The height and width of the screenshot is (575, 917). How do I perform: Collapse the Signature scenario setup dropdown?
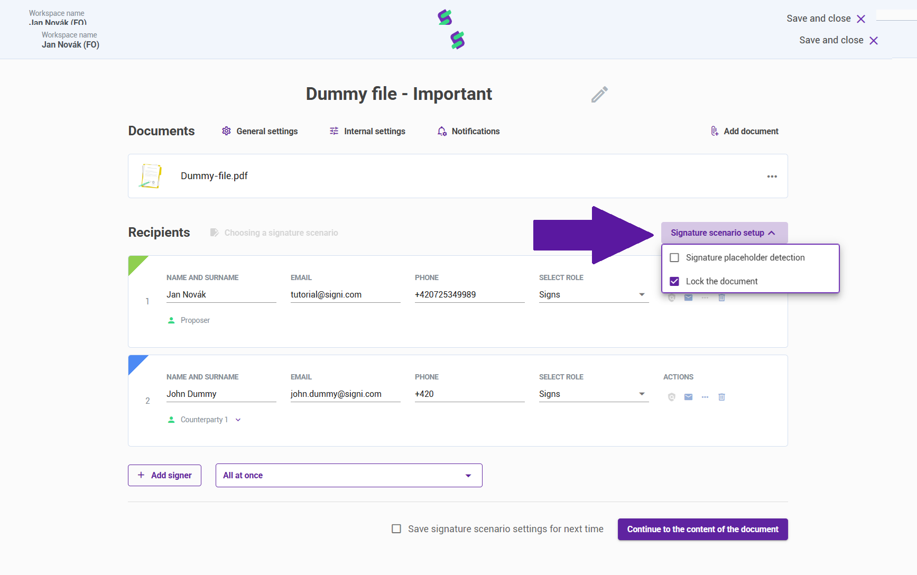(x=724, y=233)
